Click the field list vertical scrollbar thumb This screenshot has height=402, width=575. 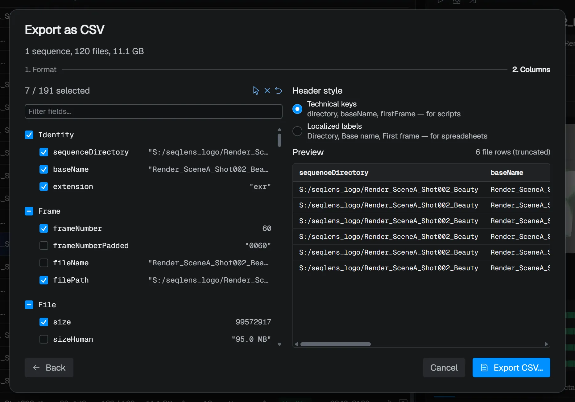(x=279, y=140)
